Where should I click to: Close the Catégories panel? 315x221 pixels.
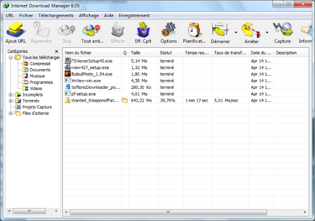[x=57, y=51]
